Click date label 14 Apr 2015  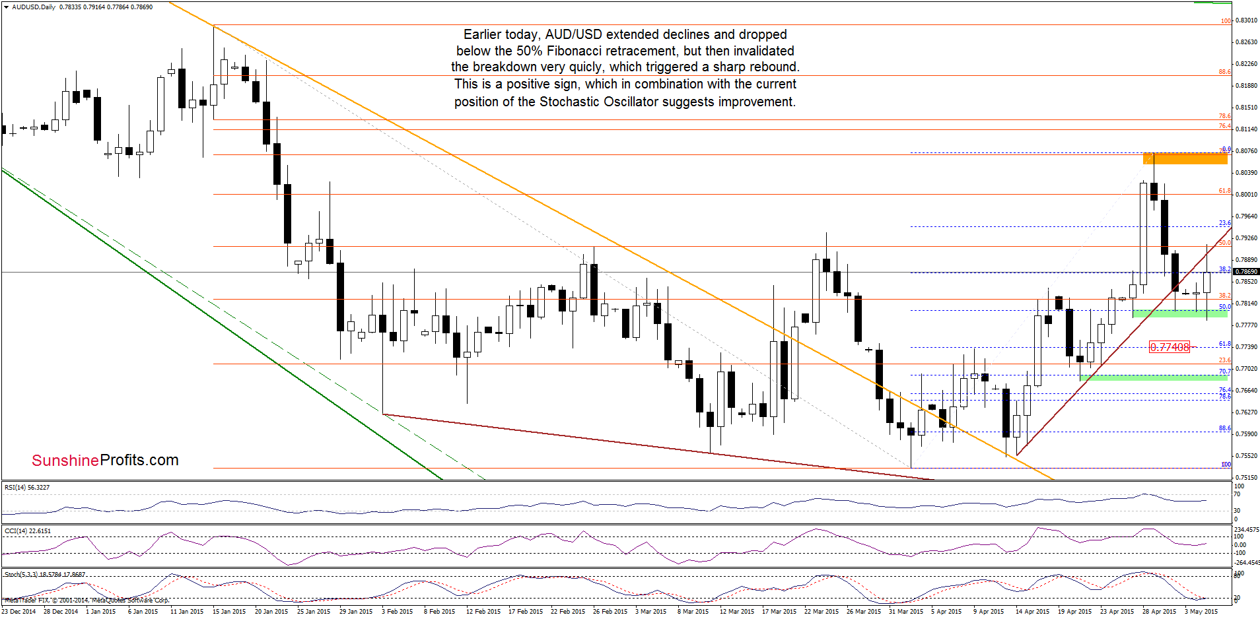pos(1032,612)
